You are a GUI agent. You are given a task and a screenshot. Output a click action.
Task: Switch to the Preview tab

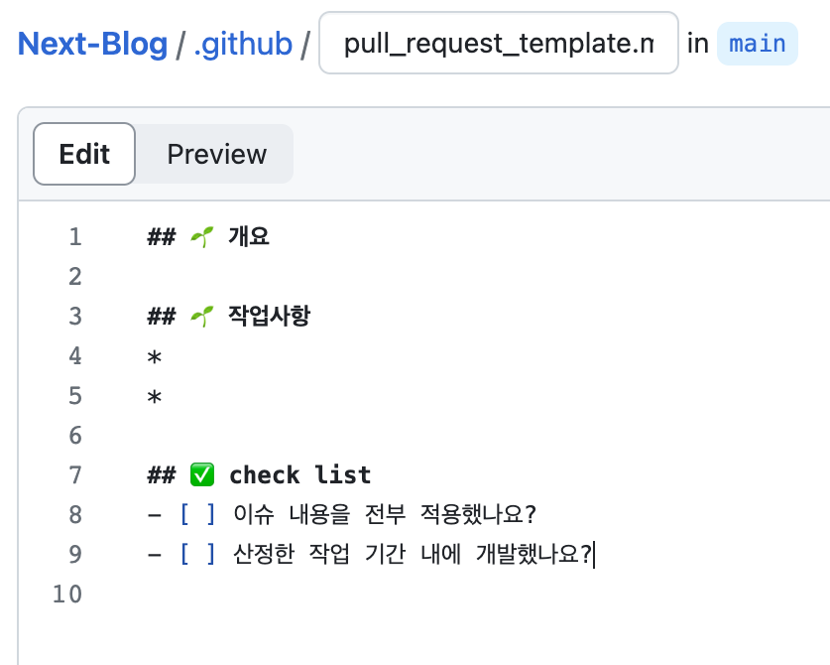tap(217, 154)
